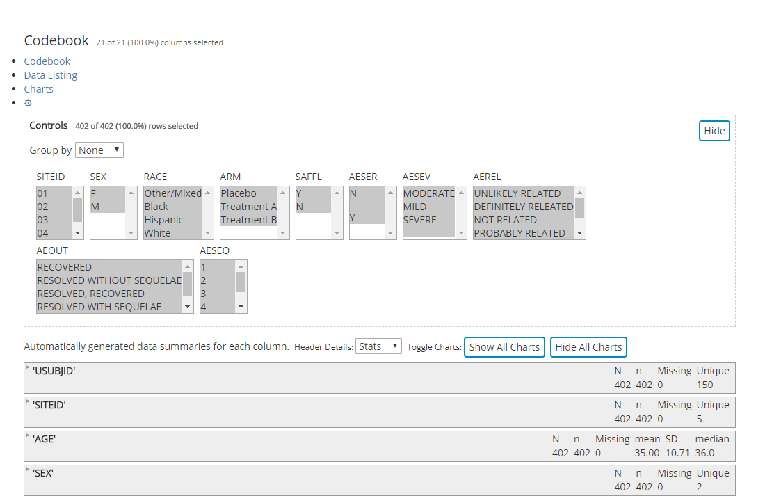Image resolution: width=781 pixels, height=496 pixels.
Task: Expand the 'SEX' column summary triangle
Action: 28,469
